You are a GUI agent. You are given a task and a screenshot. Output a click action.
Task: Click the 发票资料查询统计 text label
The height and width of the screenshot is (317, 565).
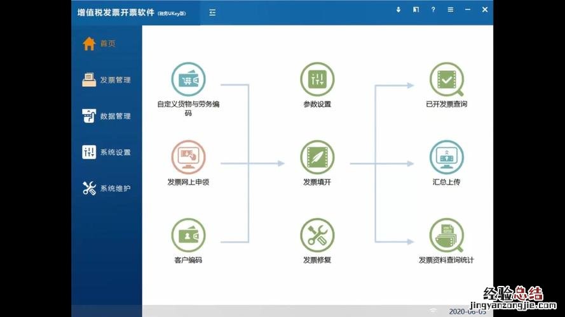446,260
